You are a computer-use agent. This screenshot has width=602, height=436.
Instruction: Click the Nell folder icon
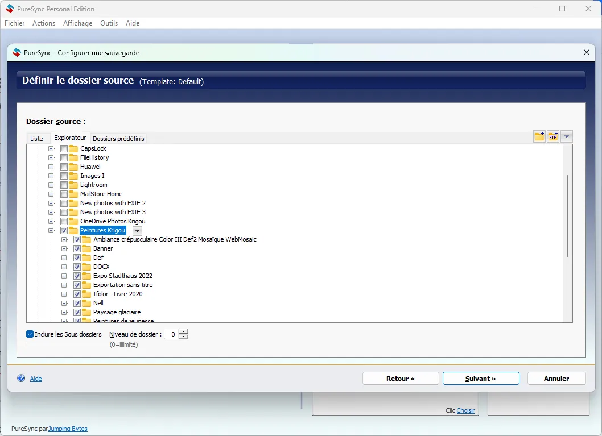point(86,304)
